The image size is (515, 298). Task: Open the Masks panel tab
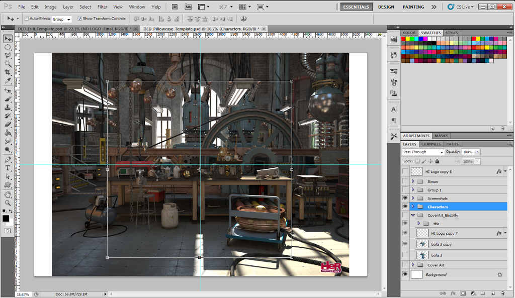click(441, 136)
